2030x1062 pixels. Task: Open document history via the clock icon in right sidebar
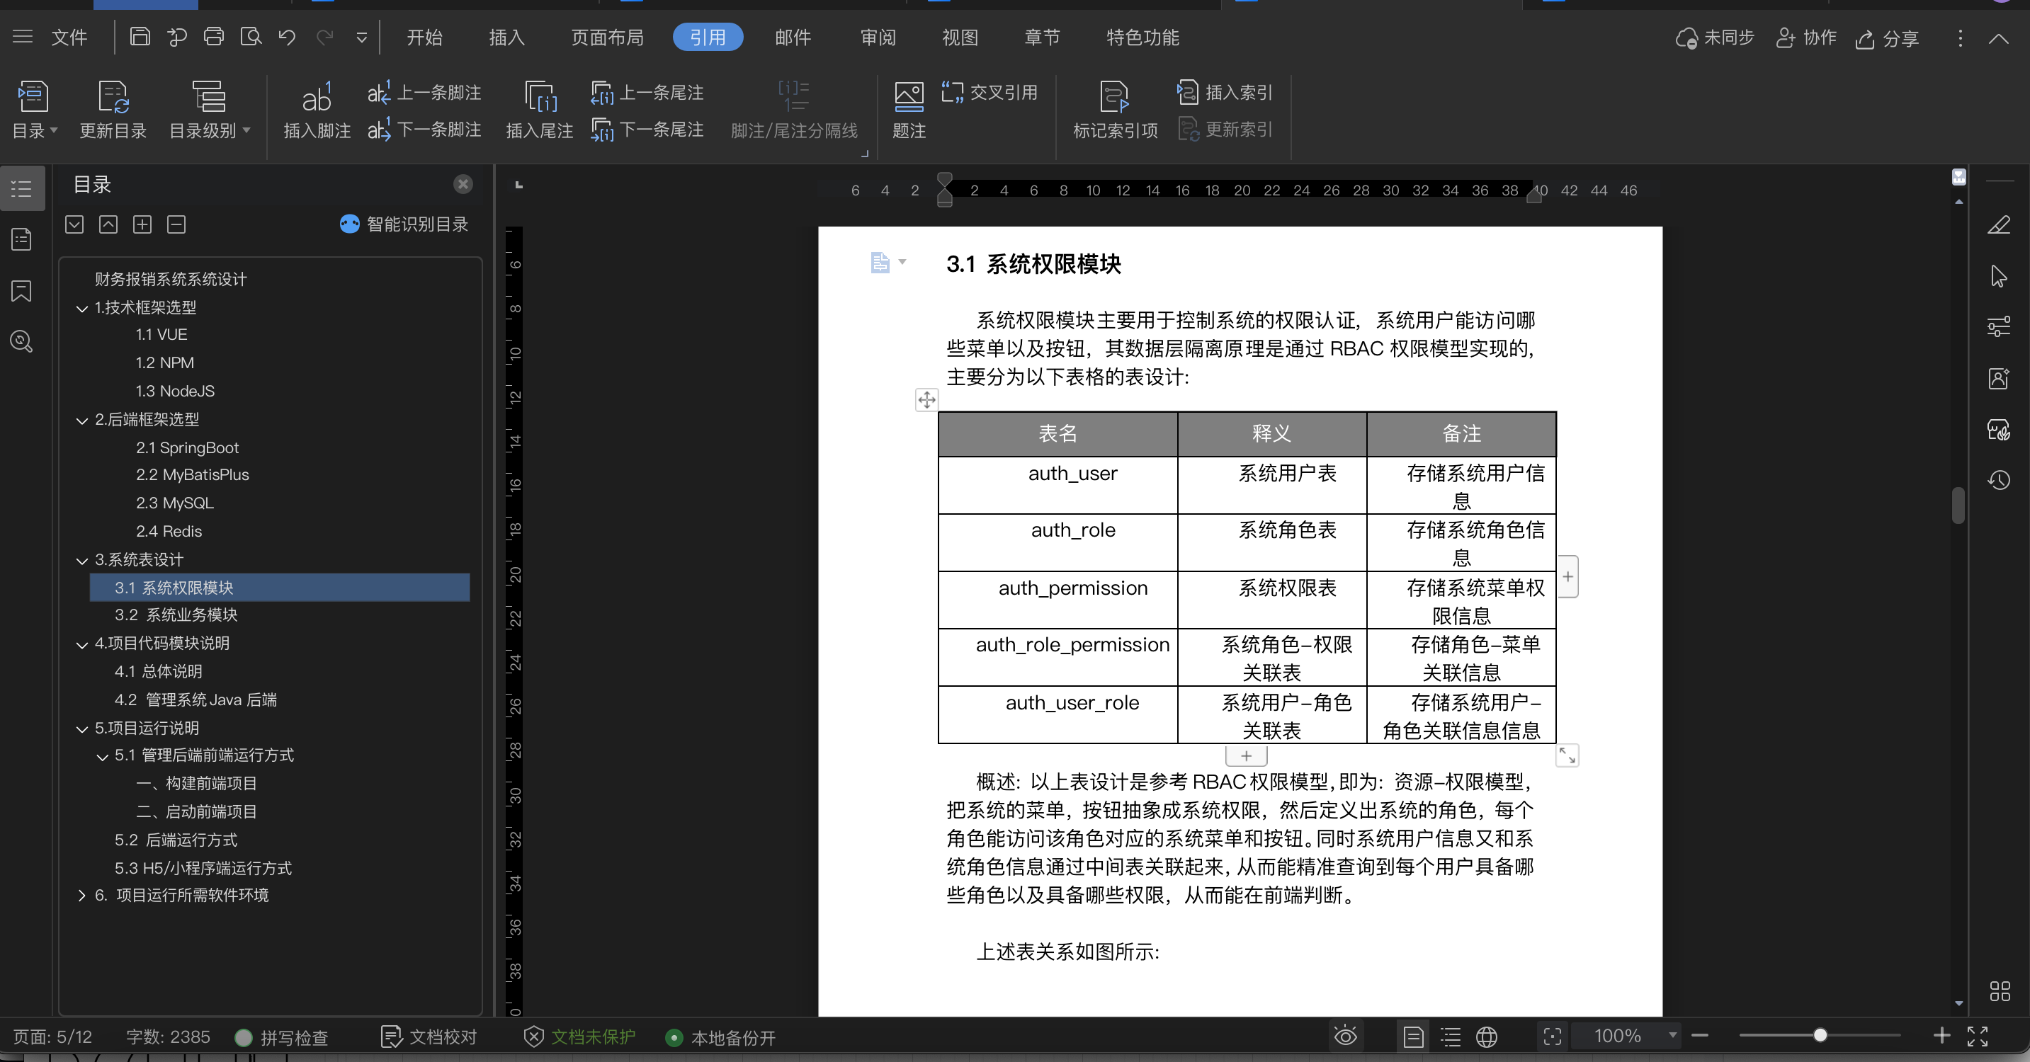(x=2000, y=480)
